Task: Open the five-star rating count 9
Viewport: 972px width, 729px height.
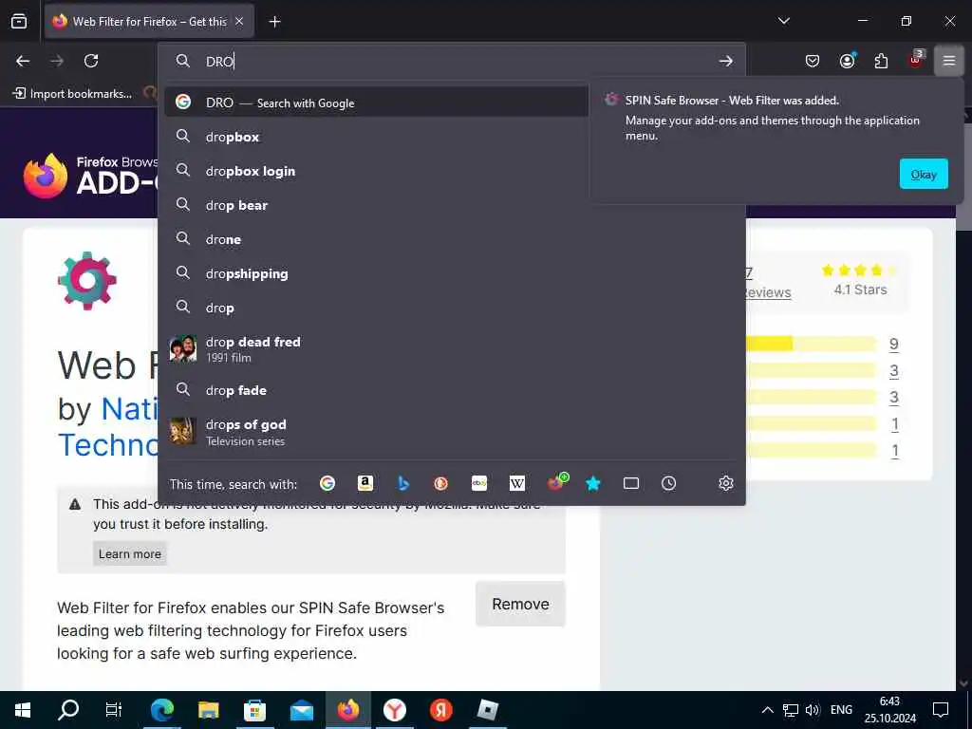Action: point(894,344)
